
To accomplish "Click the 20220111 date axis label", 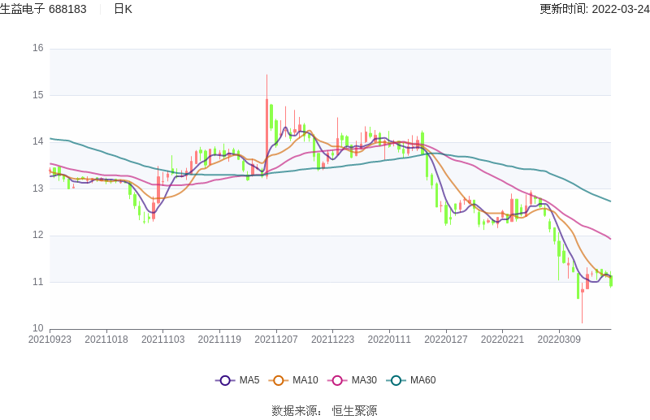I will tap(389, 340).
